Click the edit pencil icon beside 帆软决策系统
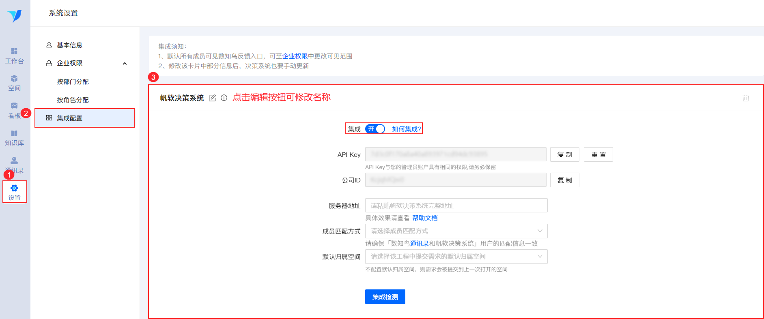 [212, 98]
